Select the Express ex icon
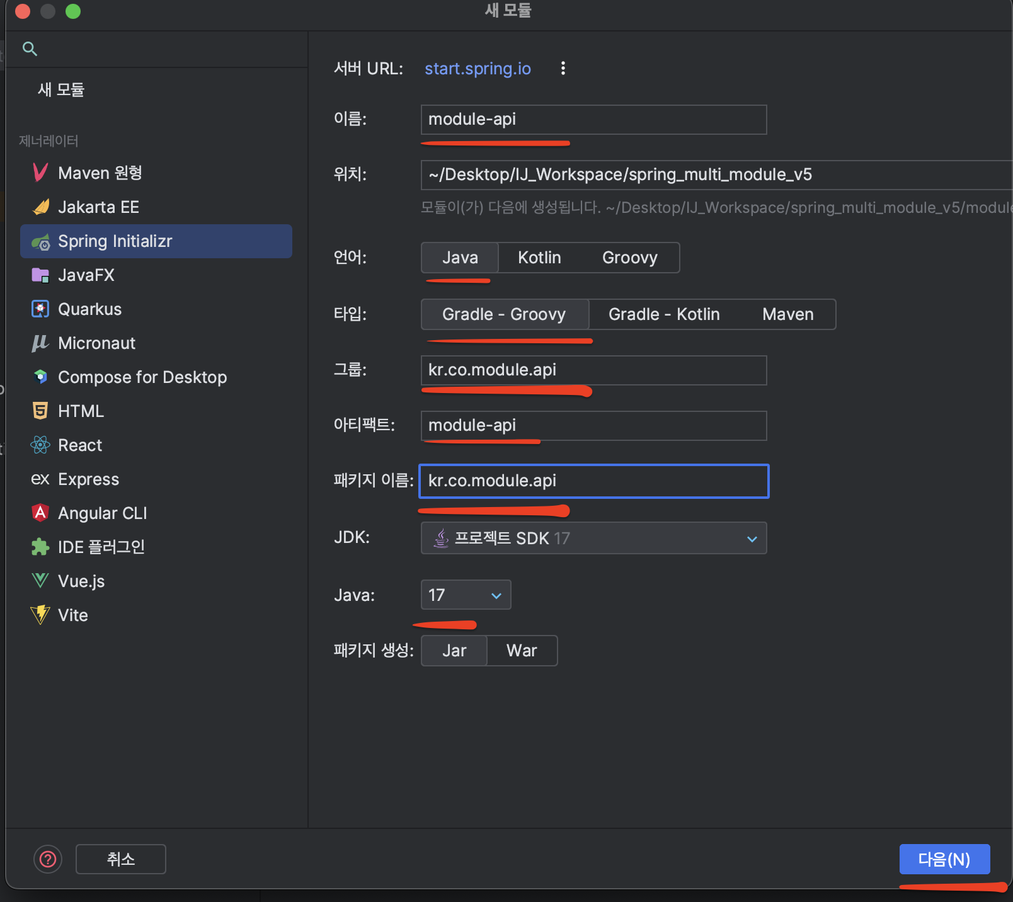Screen dimensions: 1013x902 pos(40,479)
